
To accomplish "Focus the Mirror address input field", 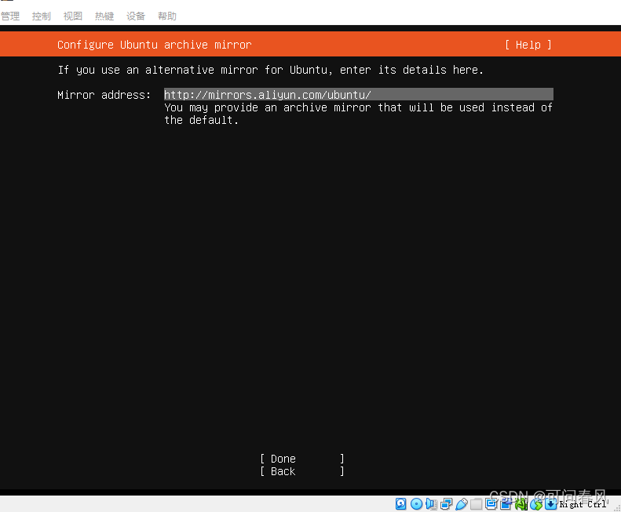I will pos(359,95).
